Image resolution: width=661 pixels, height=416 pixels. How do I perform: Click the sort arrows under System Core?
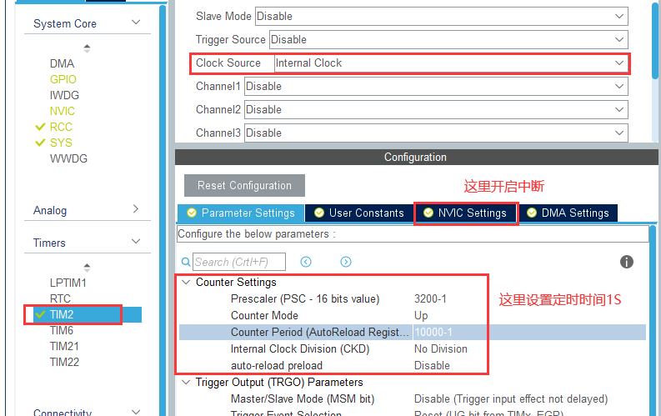coord(87,48)
